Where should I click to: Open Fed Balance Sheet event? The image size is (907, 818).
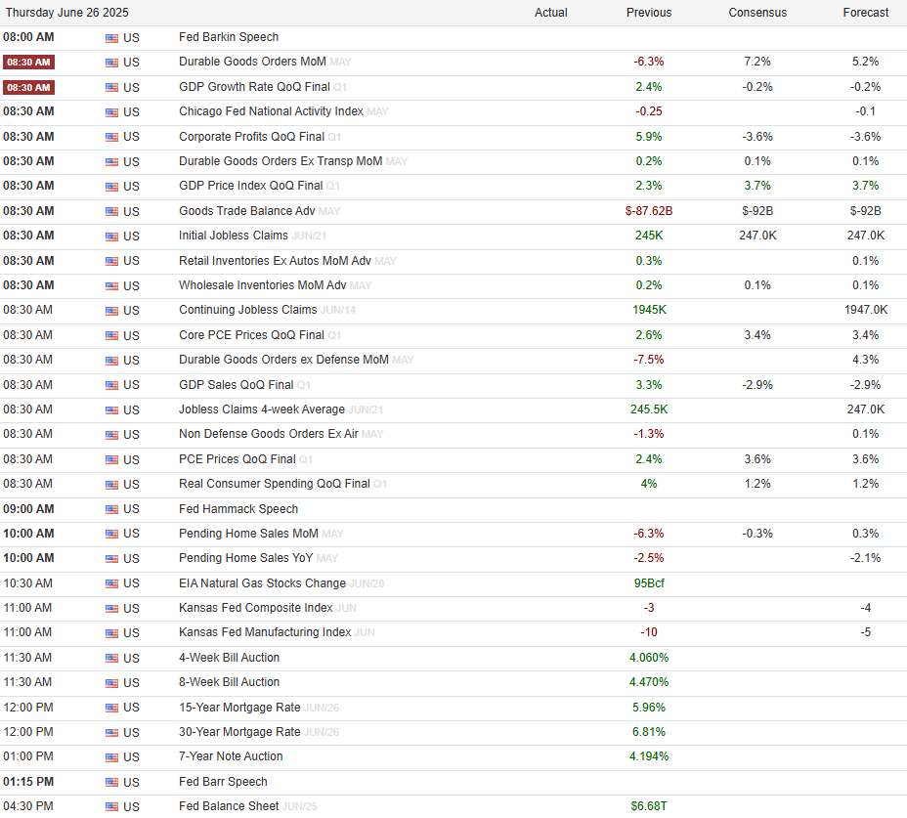click(229, 806)
